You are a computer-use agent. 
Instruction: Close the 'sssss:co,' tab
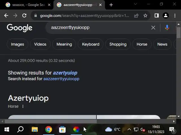point(49,5)
